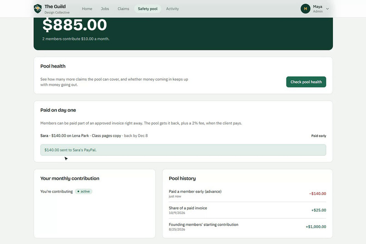
Task: Click the Your monthly contribution heading
Action: tap(70, 179)
